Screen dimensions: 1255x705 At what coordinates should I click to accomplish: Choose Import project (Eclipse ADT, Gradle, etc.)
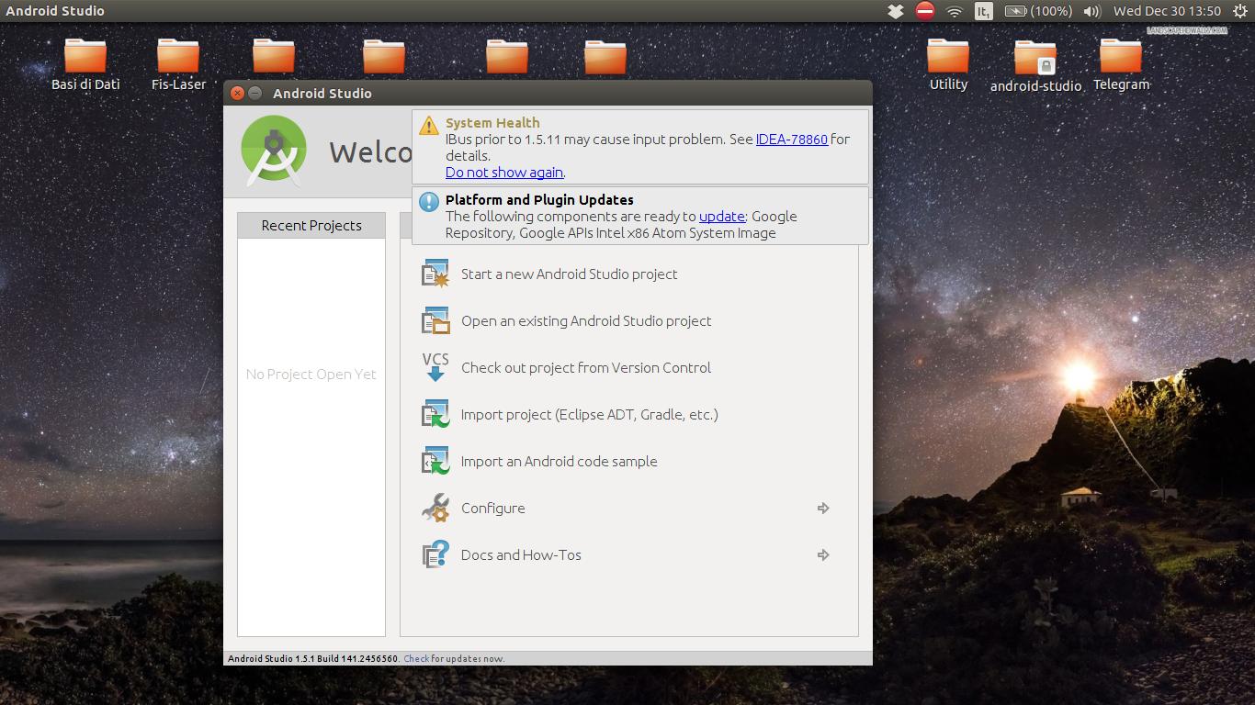click(589, 414)
